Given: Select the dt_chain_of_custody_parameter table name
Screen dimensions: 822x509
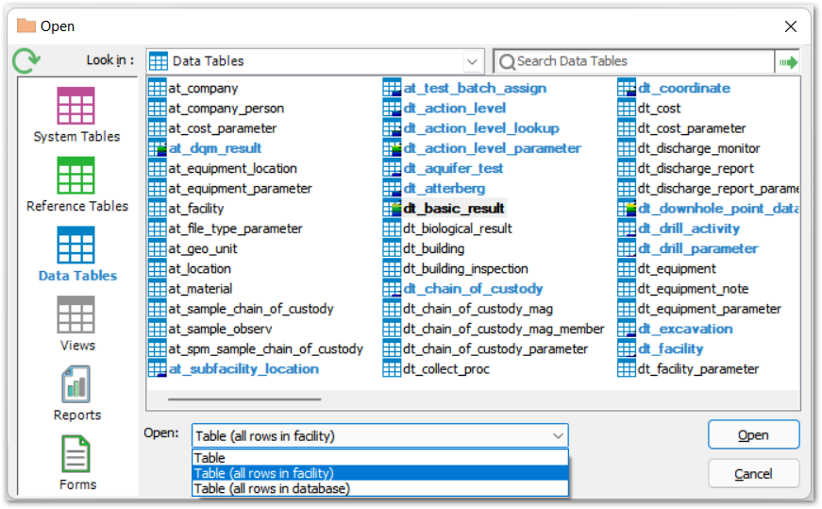Looking at the screenshot, I should pyautogui.click(x=495, y=348).
